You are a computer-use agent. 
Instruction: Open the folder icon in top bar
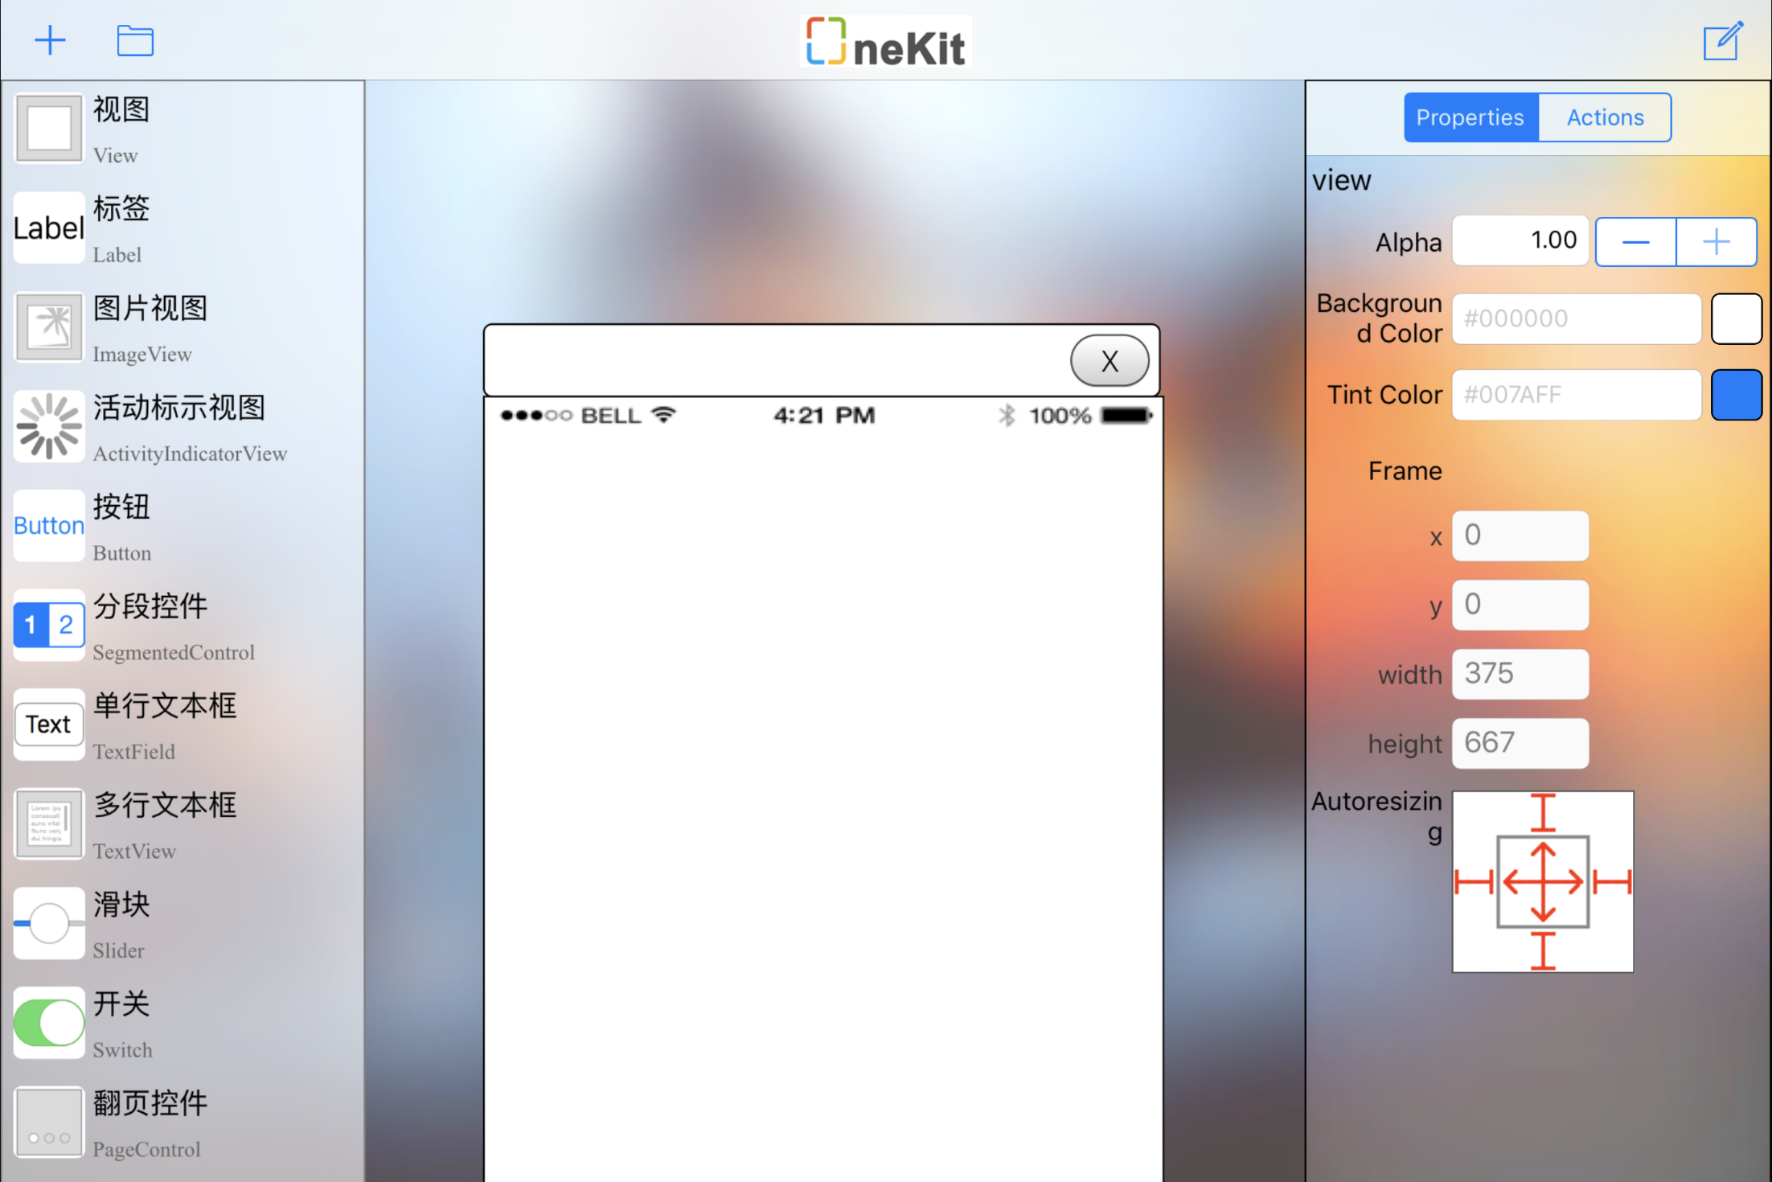click(135, 40)
